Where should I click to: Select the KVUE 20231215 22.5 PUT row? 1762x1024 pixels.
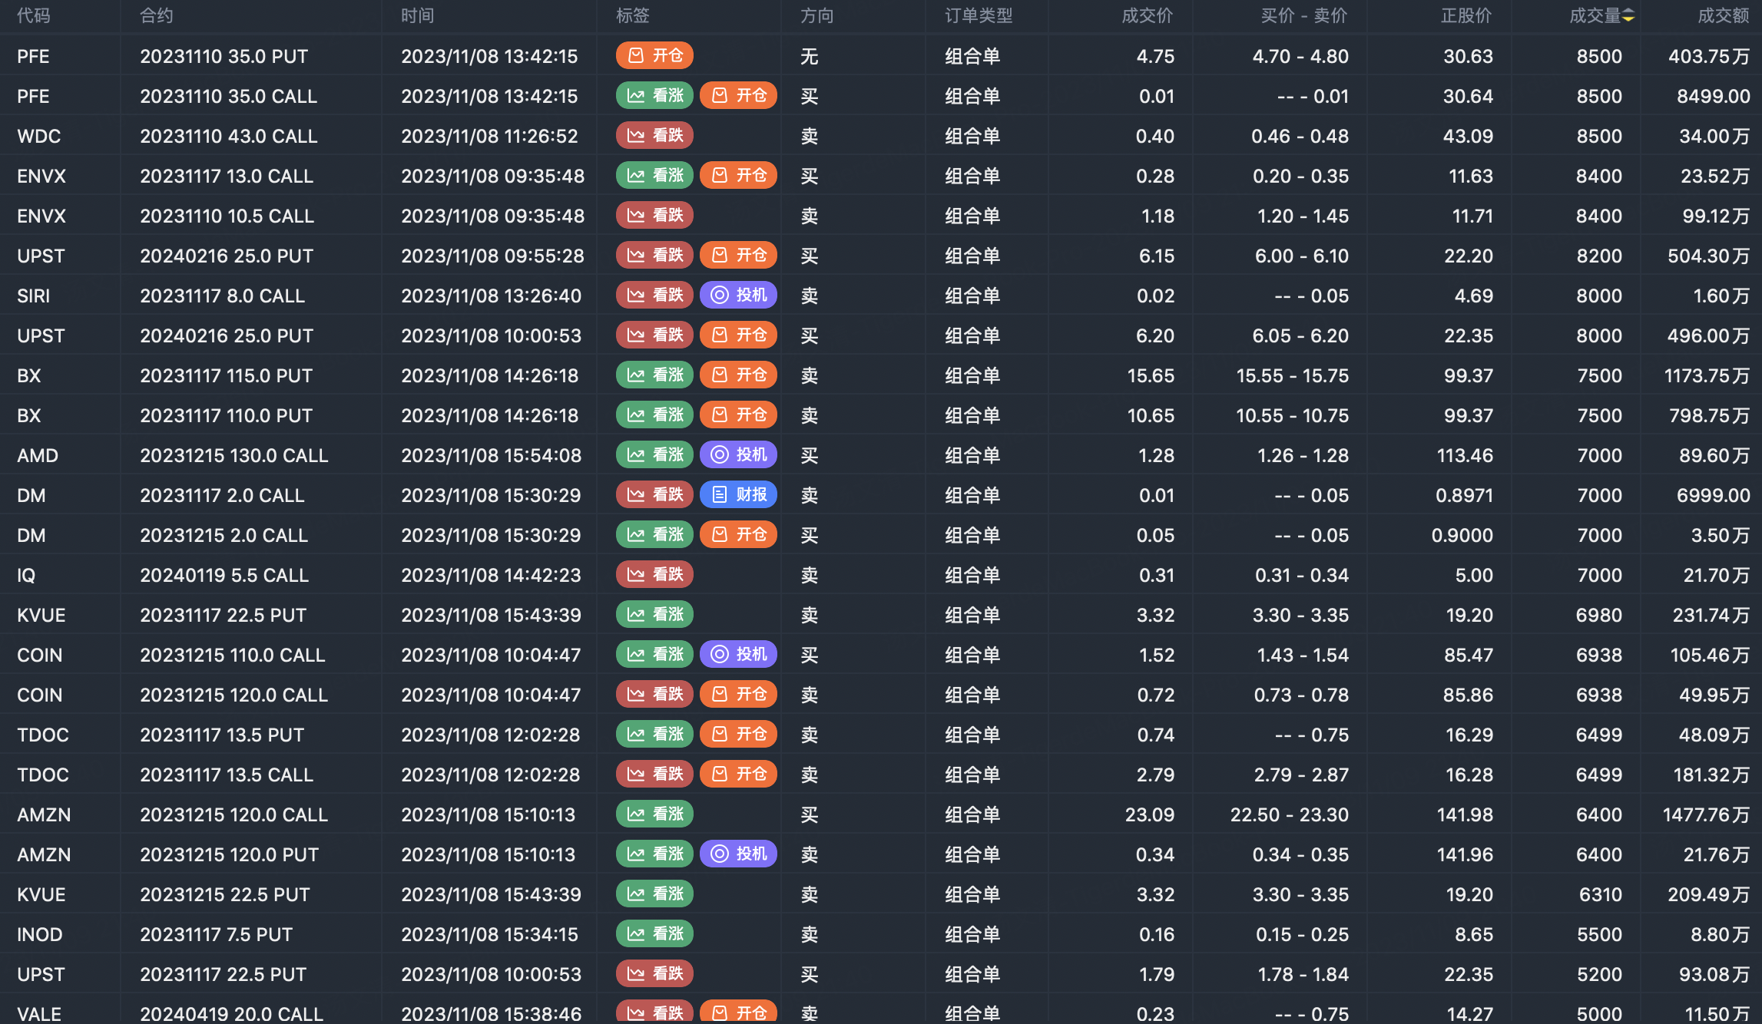[x=224, y=894]
